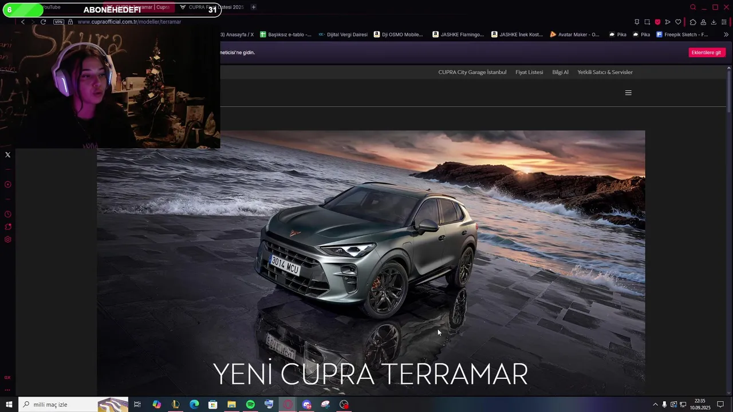Show hidden system tray icons chevron

coord(655,405)
